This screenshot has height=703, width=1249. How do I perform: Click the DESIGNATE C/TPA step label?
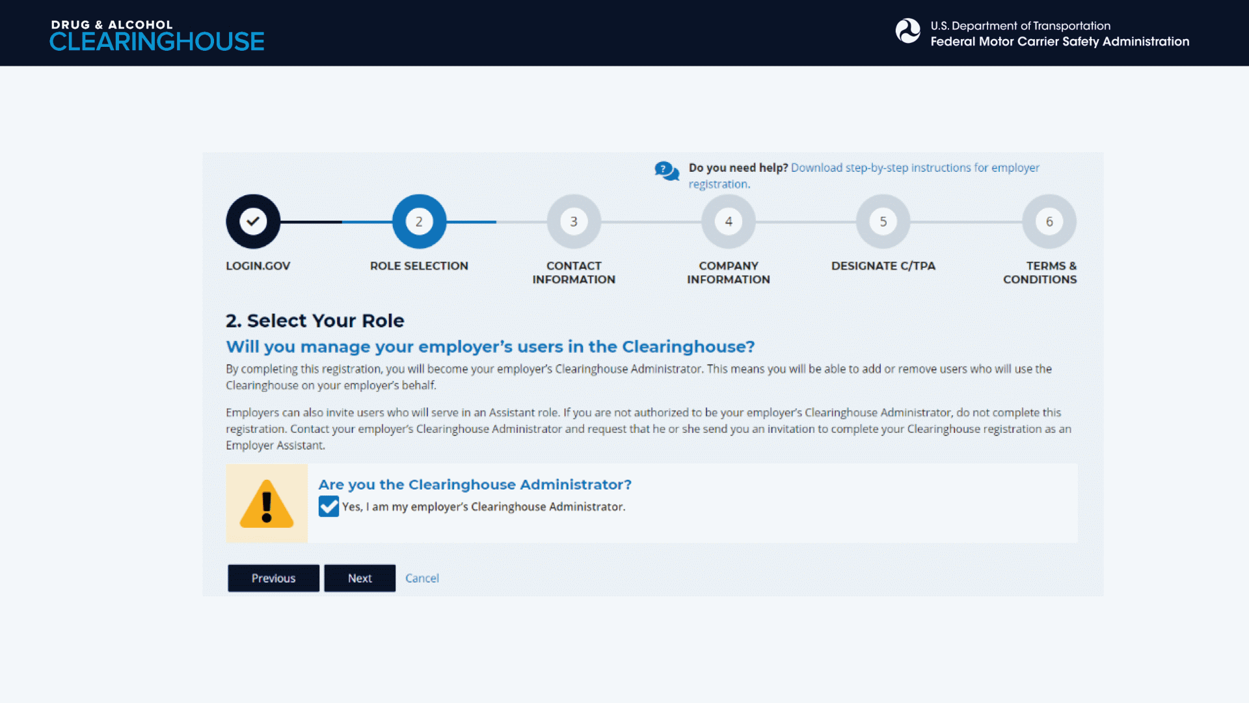pyautogui.click(x=883, y=266)
